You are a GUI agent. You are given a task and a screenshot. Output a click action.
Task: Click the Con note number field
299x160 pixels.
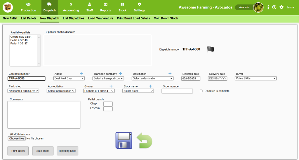pyautogui.click(x=27, y=78)
